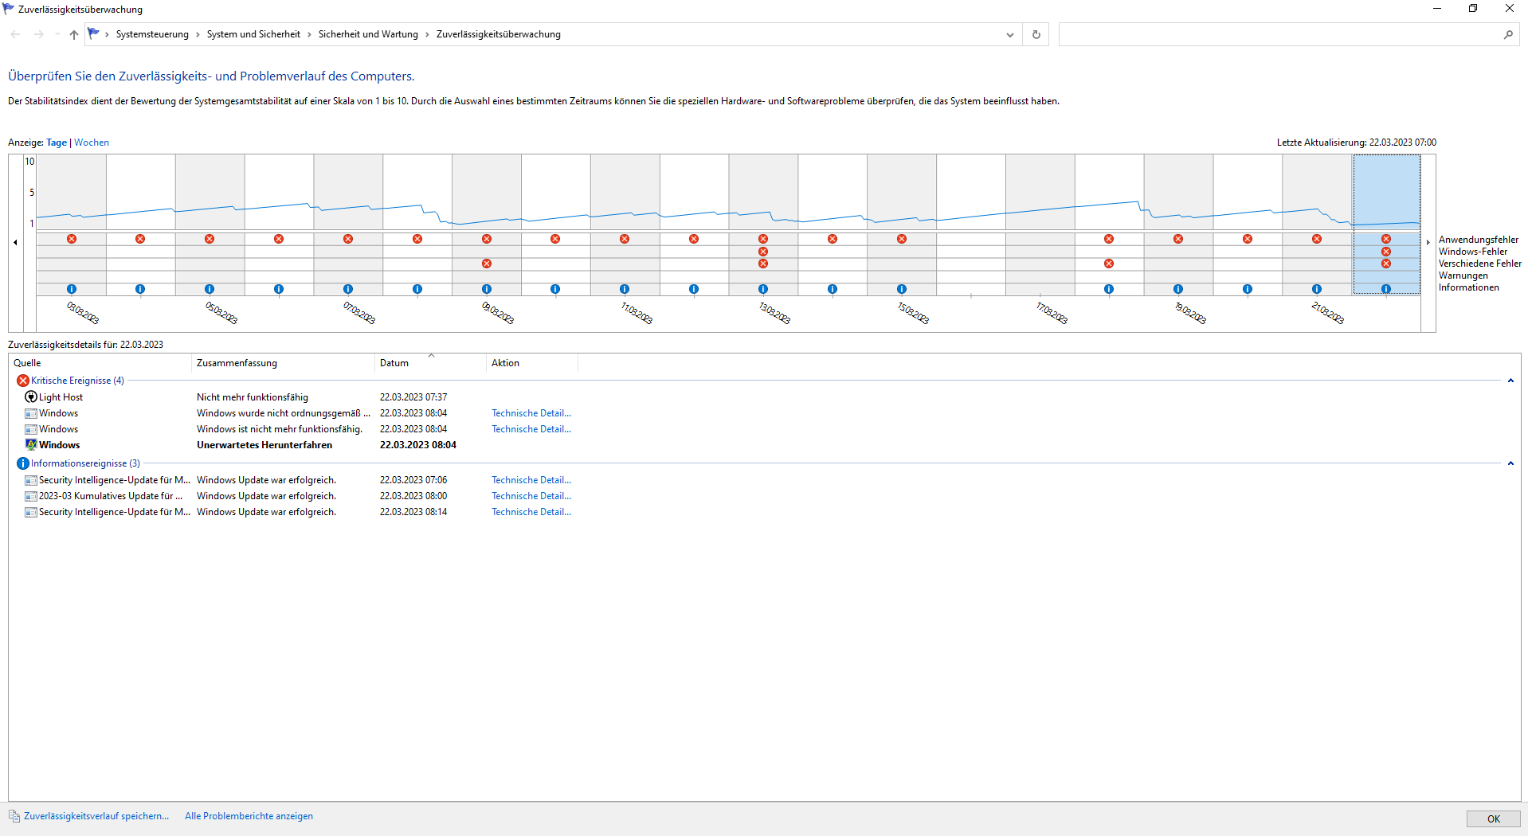Click the red critical events group icon
This screenshot has height=836, width=1528.
coord(23,381)
